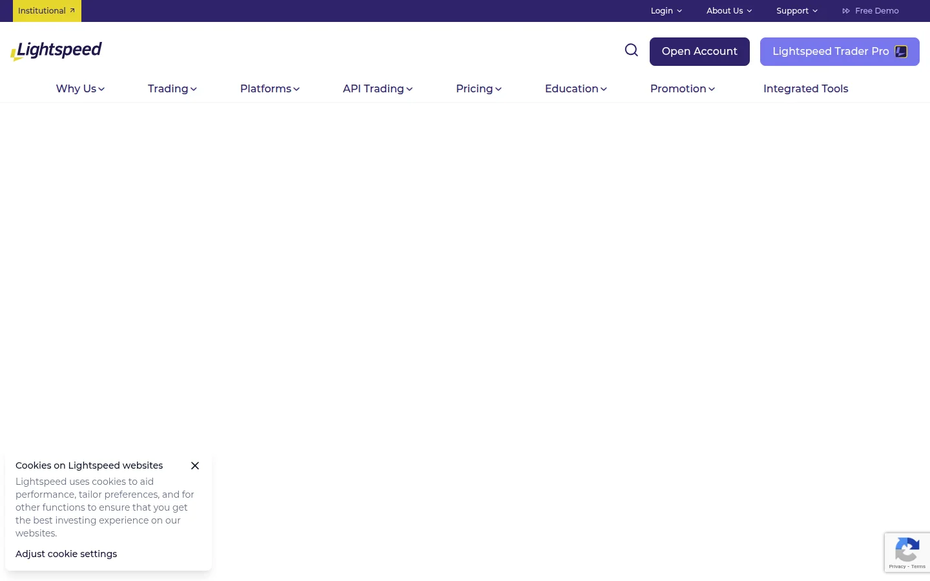This screenshot has height=581, width=930.
Task: Expand the Education menu
Action: 575,89
